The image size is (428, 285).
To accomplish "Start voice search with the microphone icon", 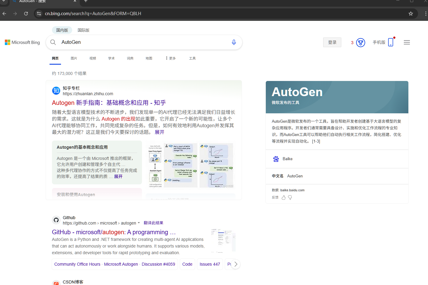I will coord(234,42).
